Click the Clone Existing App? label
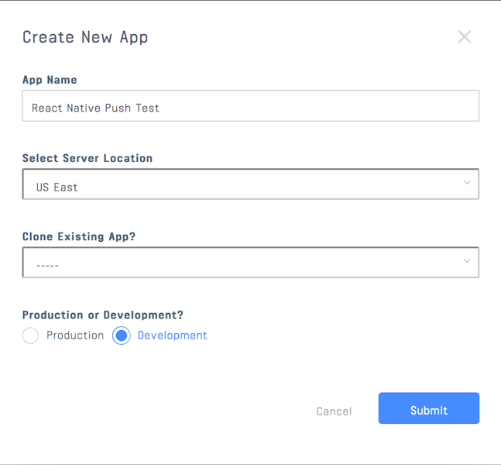 coord(79,236)
